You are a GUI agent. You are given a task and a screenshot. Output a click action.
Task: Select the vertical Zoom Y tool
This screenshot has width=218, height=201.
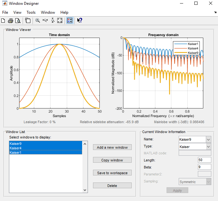(52, 21)
